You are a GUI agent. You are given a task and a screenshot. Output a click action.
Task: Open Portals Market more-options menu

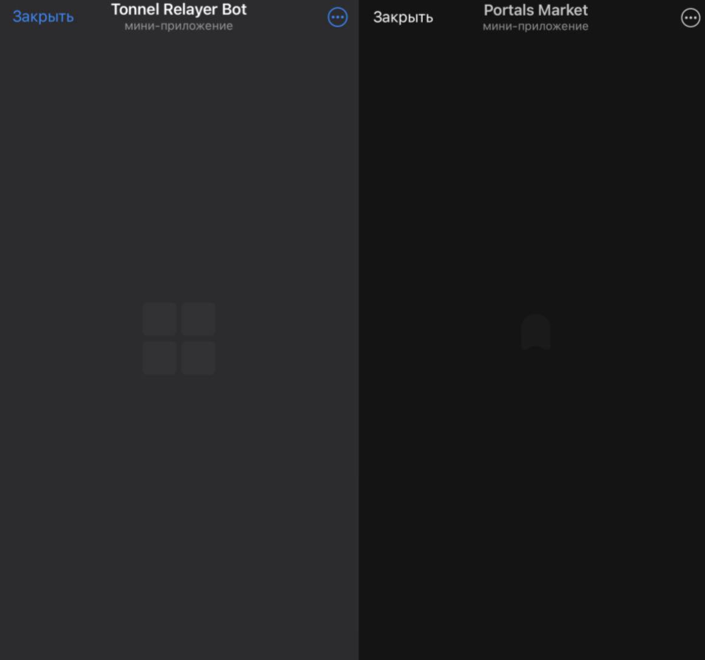(690, 18)
